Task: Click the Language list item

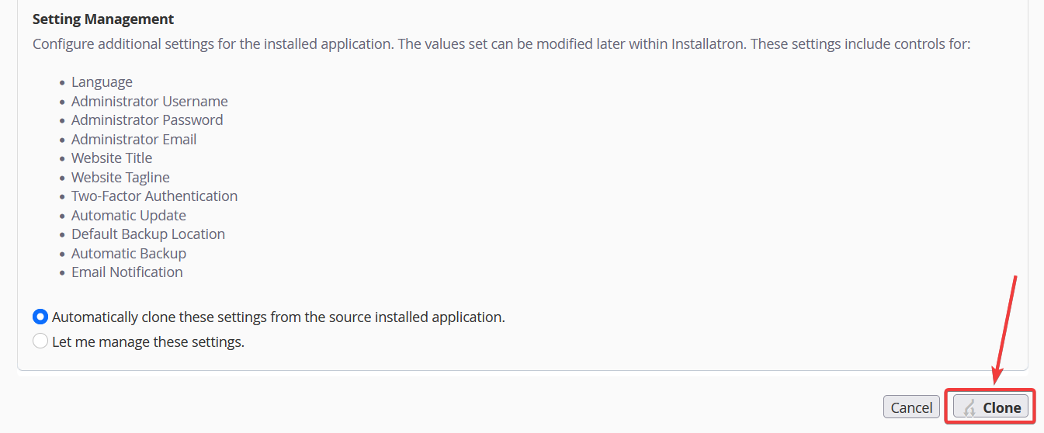Action: click(102, 82)
